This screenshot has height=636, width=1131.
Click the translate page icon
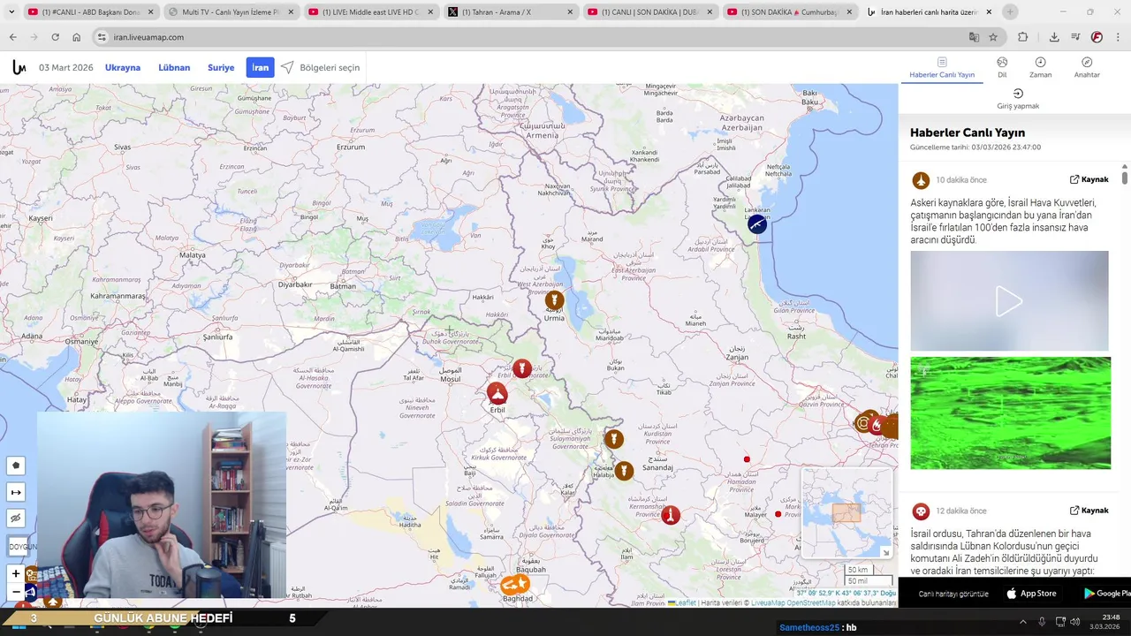pos(974,37)
